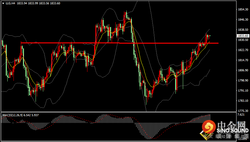Screen dimensions: 250x142
Task: Click the 7.621 MACD scale label
Action: tap(240, 115)
